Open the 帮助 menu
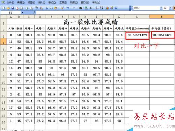Screen dimensions: 175x131 tap(96, 2)
